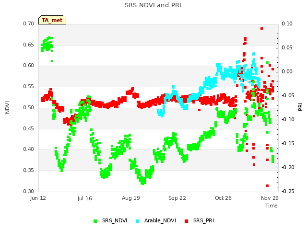
Task: Click the 0.65 NDVI axis value
Action: click(29, 45)
